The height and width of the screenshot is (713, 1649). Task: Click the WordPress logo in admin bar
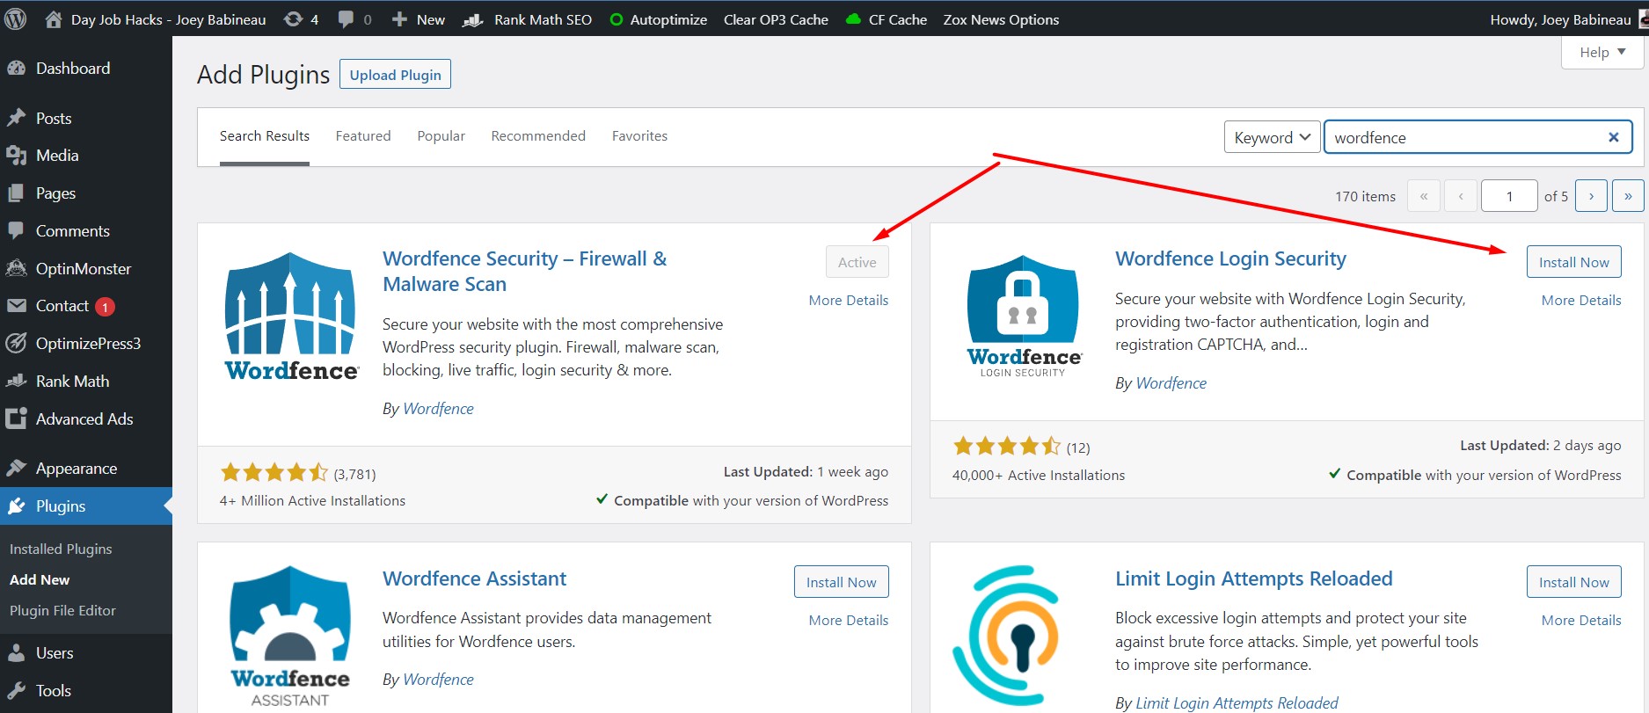point(15,18)
